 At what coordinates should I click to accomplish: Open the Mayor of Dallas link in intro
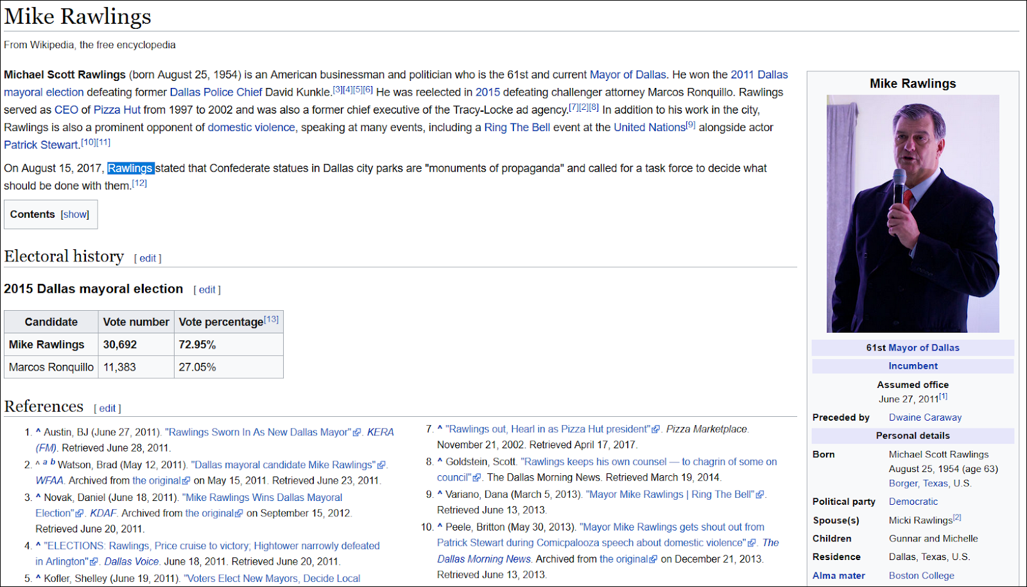tap(628, 74)
